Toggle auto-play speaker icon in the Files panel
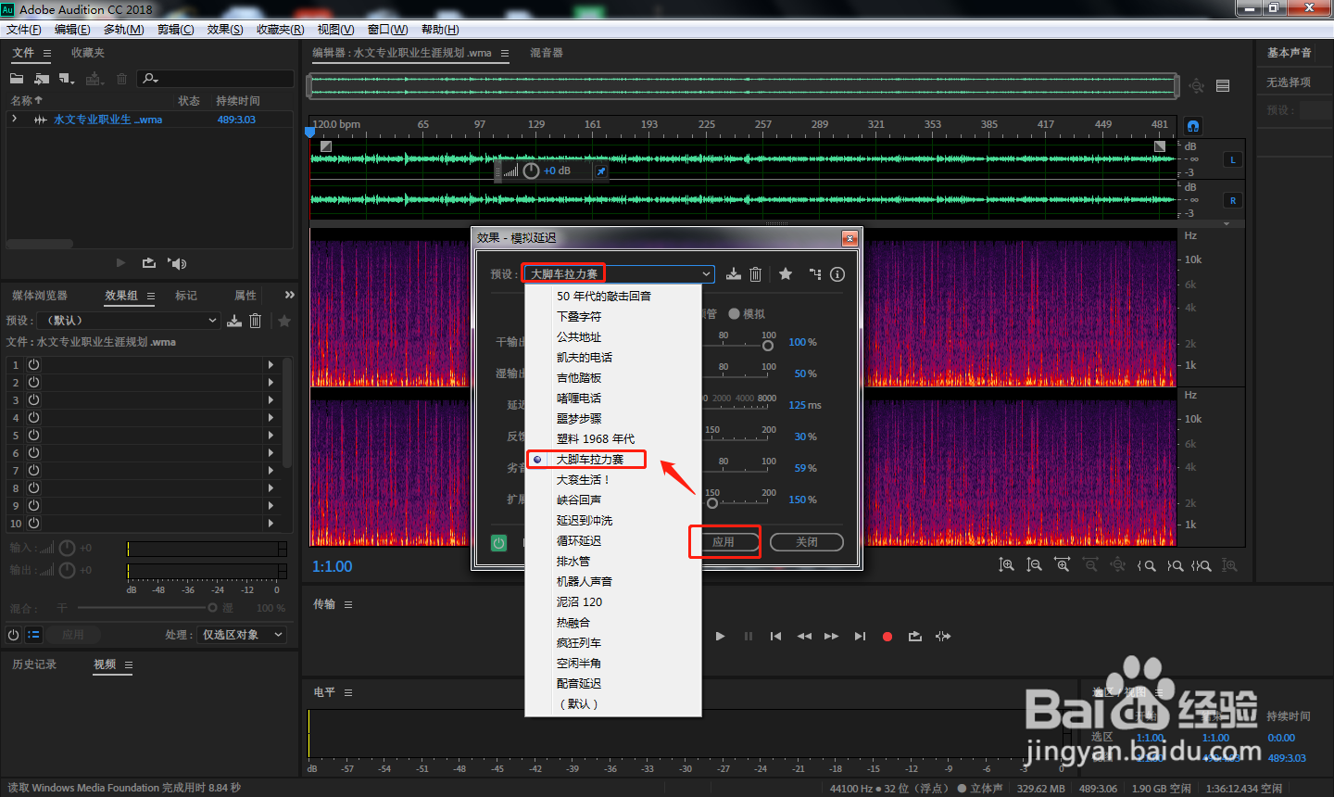Screen dimensions: 1334x797 tap(177, 263)
